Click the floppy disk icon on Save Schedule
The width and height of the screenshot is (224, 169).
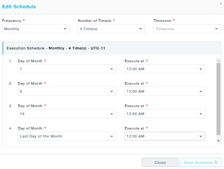coord(216,162)
